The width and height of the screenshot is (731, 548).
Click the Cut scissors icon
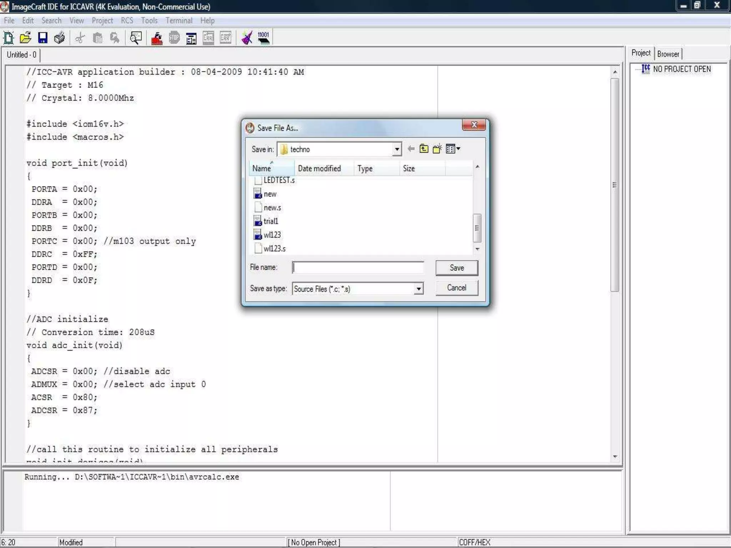click(80, 38)
